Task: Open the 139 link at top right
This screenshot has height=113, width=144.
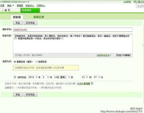Action: [x=127, y=2]
